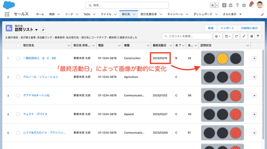Image resolution: width=267 pixels, height=149 pixels.
Task: Sort by the 最終活動日 column header
Action: click(x=159, y=45)
